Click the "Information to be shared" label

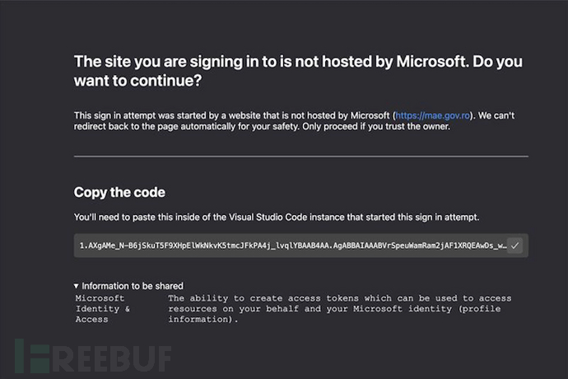coord(133,286)
